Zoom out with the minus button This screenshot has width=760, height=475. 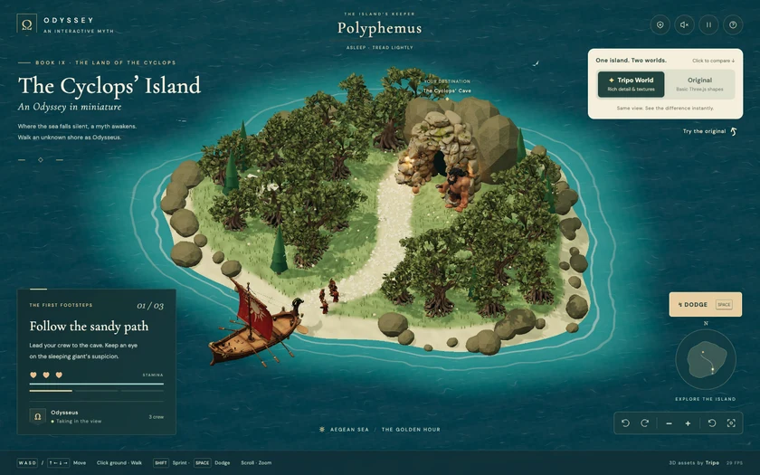point(669,423)
